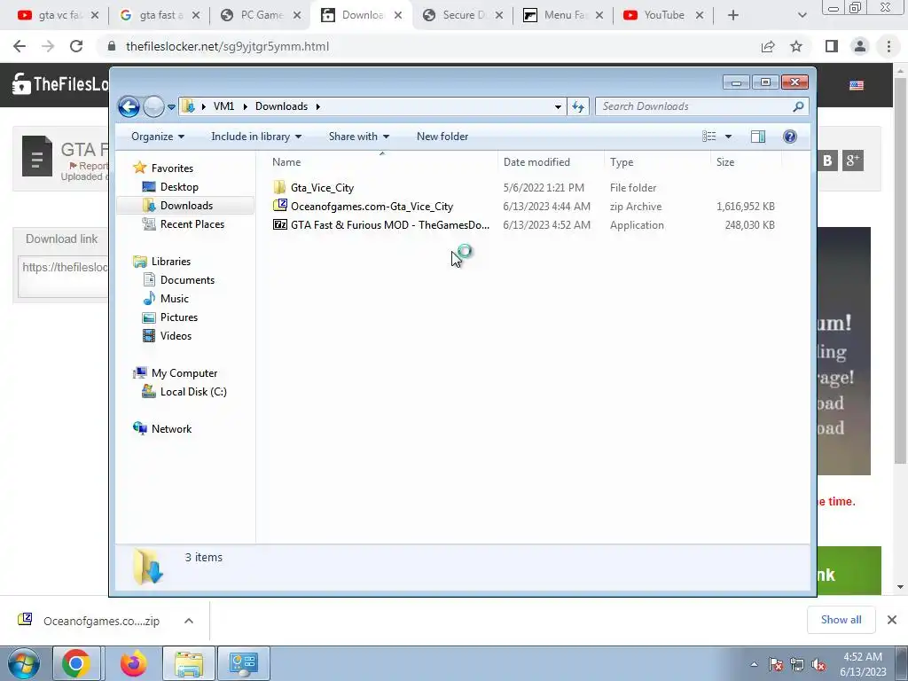Select Favorites in the navigation pane

pyautogui.click(x=172, y=168)
